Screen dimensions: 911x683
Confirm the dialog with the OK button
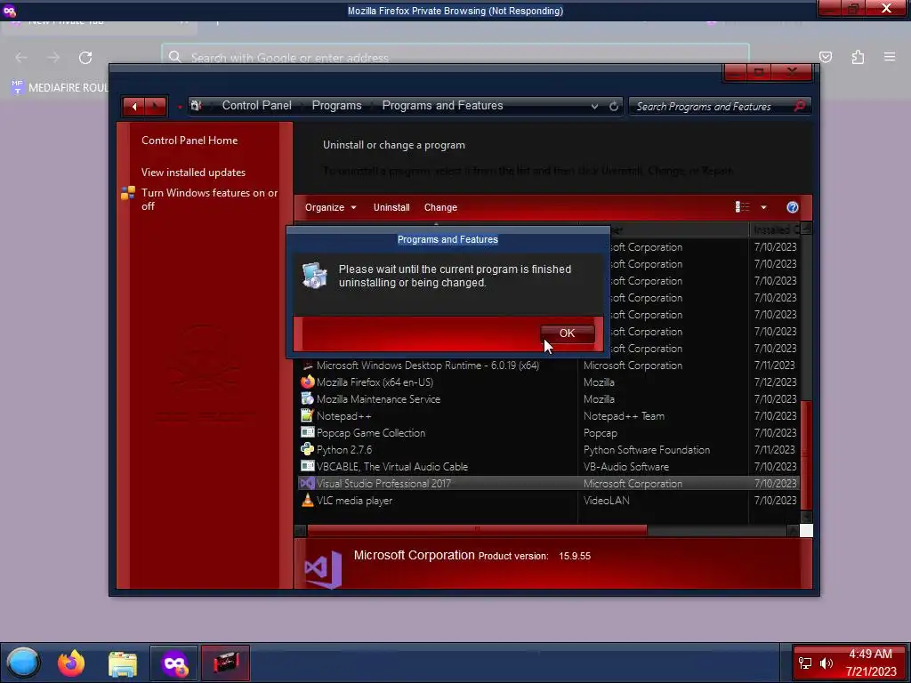(x=567, y=333)
